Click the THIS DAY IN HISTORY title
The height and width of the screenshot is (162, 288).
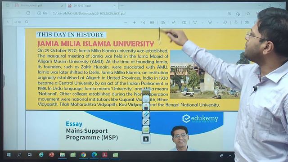(x=71, y=35)
